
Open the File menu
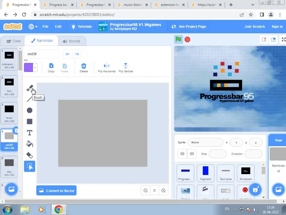click(46, 27)
